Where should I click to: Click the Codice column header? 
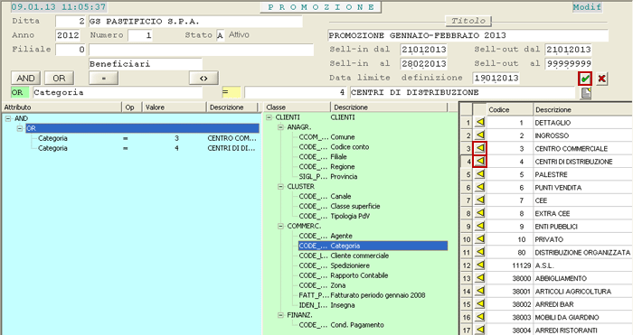(509, 109)
